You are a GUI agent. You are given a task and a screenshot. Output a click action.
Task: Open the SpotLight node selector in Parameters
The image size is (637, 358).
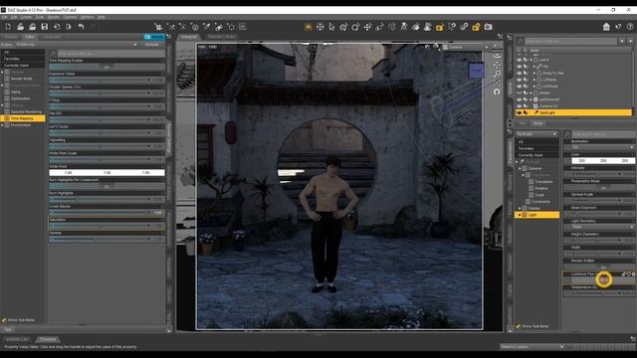click(x=536, y=134)
